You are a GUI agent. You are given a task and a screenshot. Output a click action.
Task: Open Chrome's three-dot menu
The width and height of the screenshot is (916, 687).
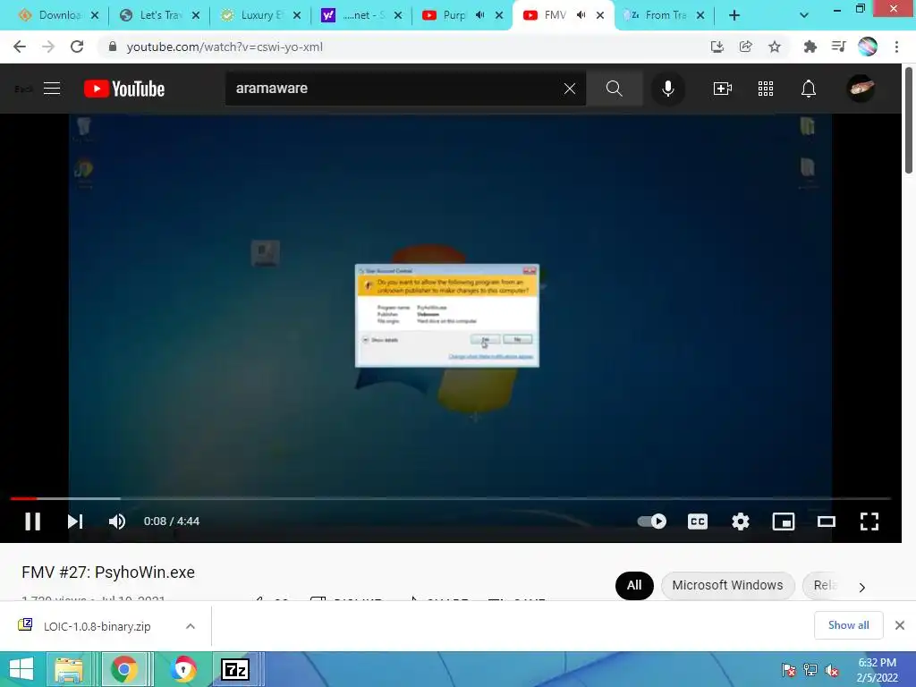tap(896, 47)
